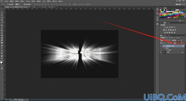The height and width of the screenshot is (101, 186).
Task: Select the Pen tool in toolbox
Action: [2, 46]
